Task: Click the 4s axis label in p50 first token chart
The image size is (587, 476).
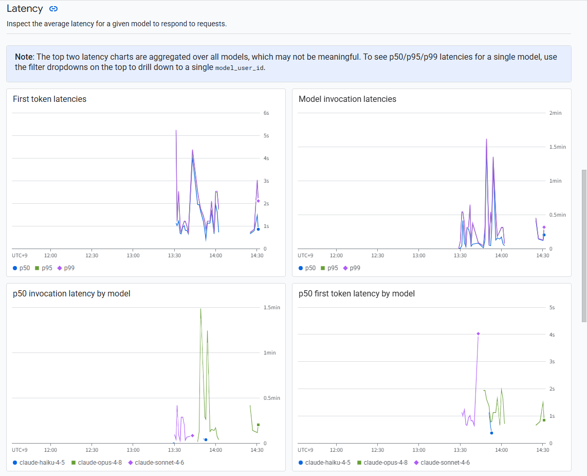Action: click(552, 334)
